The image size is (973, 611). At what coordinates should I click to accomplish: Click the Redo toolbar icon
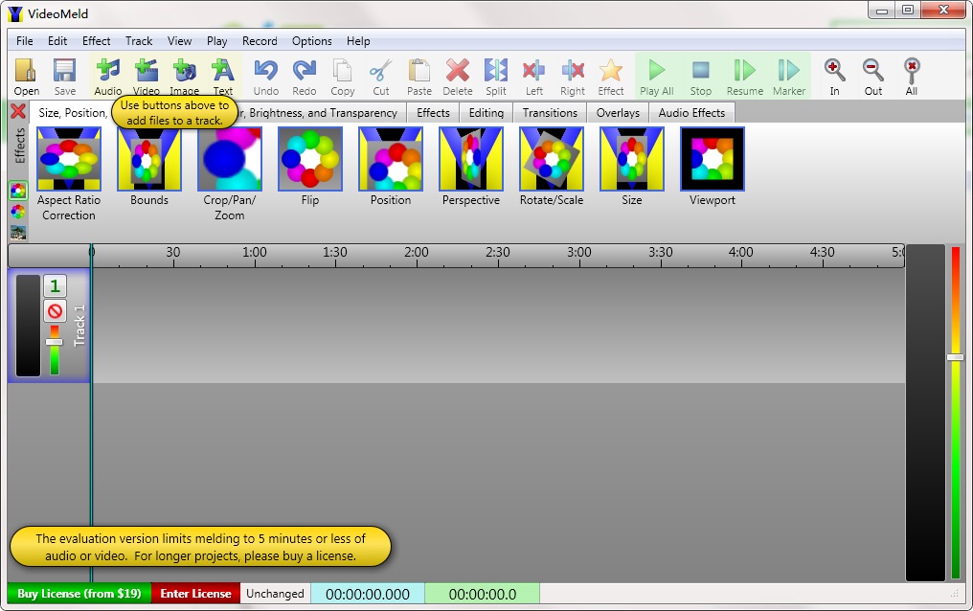click(305, 77)
